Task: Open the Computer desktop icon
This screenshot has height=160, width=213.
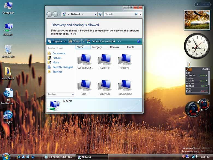Action: coord(8,8)
